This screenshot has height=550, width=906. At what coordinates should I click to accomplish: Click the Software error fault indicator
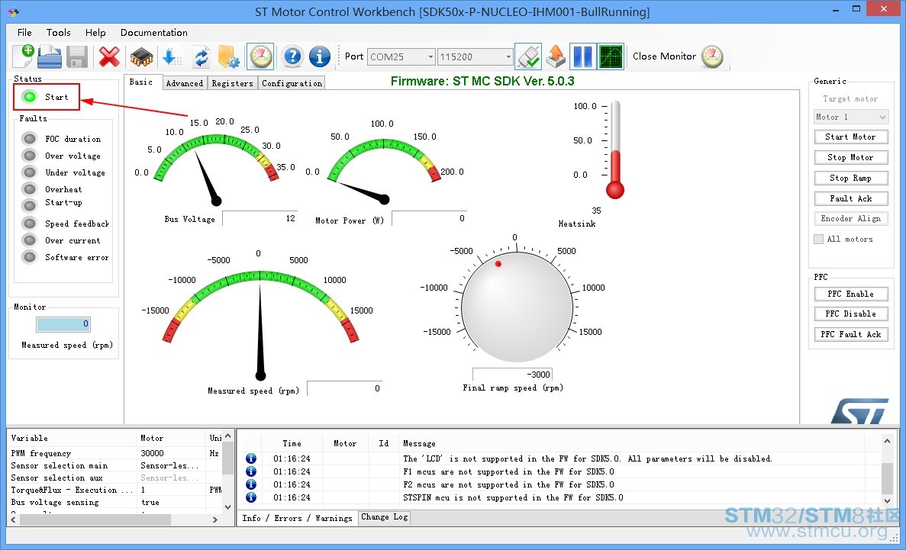coord(30,256)
